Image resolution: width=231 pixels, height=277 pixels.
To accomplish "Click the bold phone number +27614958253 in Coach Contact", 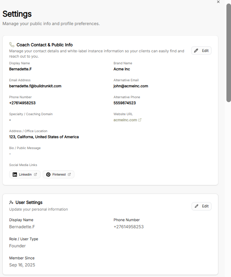I will coord(23,103).
